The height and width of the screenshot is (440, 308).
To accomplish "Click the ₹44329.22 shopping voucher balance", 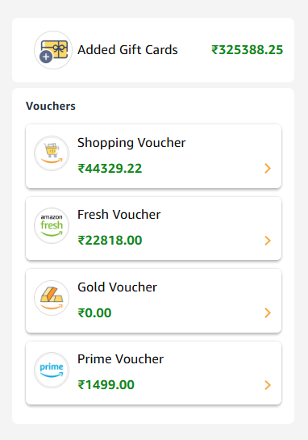I will click(x=110, y=169).
